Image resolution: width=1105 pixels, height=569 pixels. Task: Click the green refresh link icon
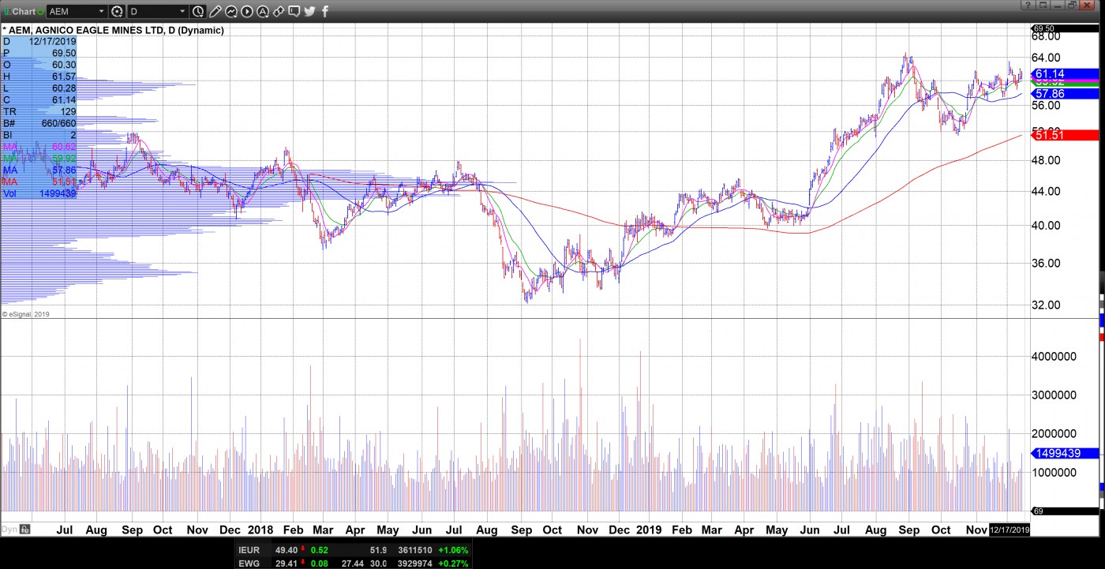point(40,11)
